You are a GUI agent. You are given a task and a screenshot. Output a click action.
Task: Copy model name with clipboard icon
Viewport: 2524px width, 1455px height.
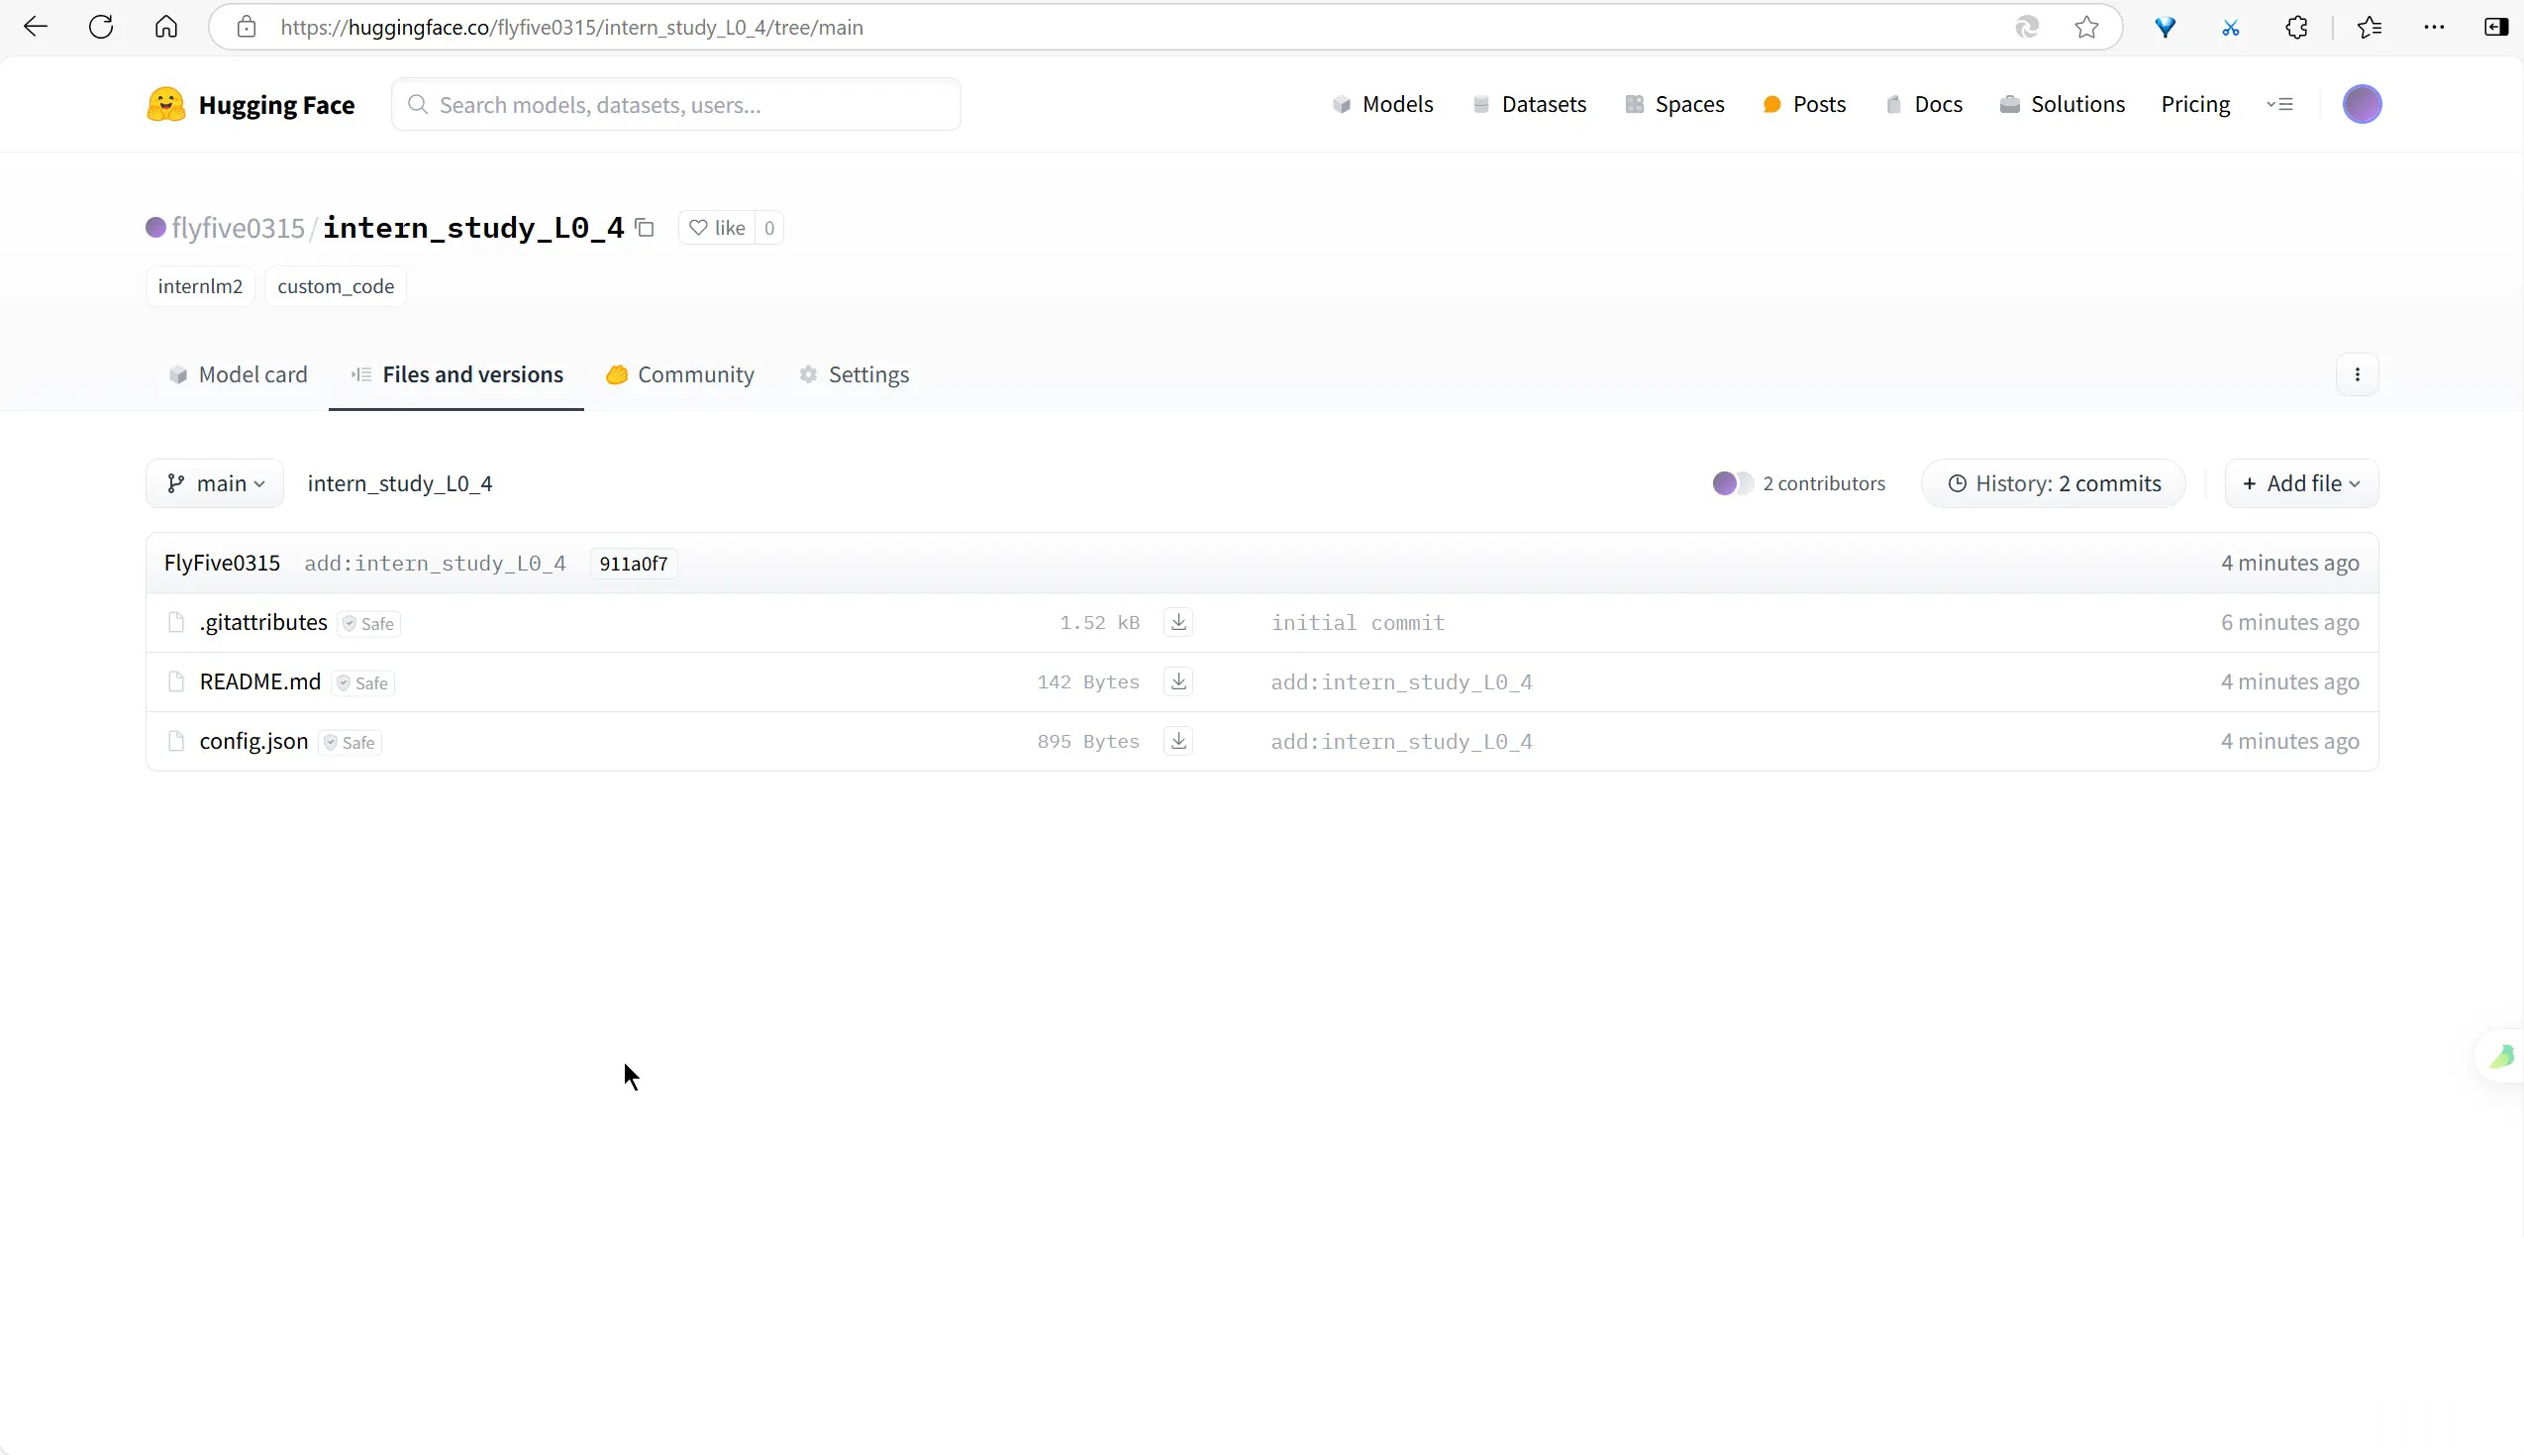(x=645, y=228)
